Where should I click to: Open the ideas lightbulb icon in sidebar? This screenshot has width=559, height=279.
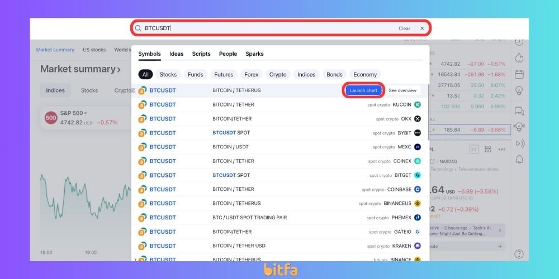(x=519, y=91)
